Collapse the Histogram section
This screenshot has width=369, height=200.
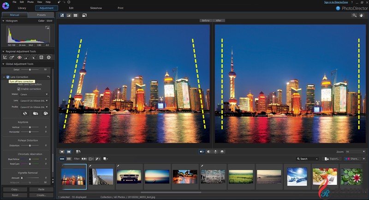(4, 21)
